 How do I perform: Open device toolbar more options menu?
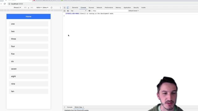pos(60,7)
